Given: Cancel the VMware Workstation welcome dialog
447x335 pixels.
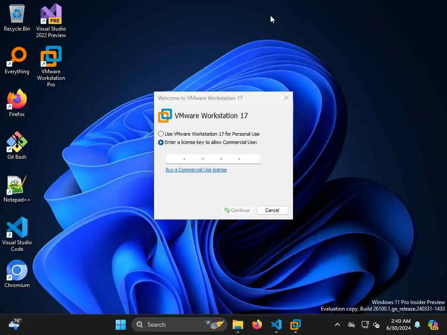Looking at the screenshot, I should 272,210.
